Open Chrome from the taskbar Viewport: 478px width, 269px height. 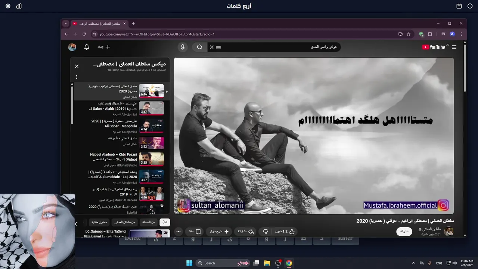pos(289,263)
